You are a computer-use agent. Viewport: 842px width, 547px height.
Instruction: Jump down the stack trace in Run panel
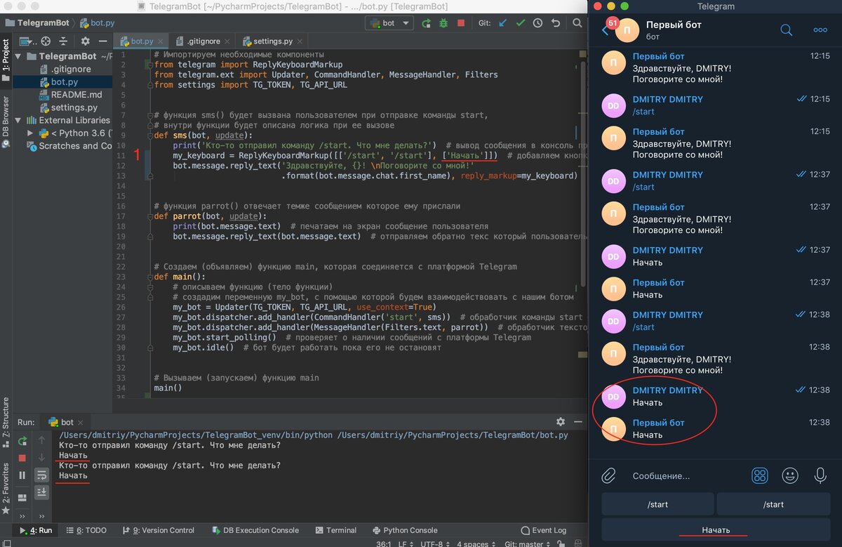click(x=41, y=458)
